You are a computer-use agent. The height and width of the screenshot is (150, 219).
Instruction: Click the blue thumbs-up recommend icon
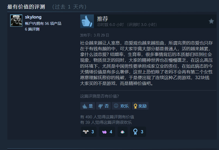click(x=87, y=21)
